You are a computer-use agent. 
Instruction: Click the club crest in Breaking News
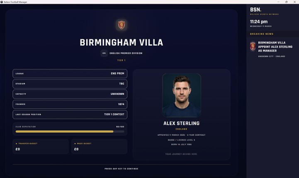pos(253,46)
